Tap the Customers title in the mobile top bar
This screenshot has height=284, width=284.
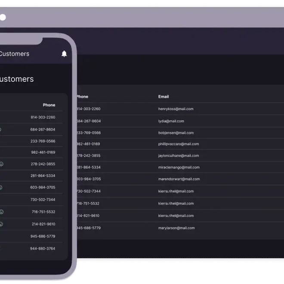coord(14,54)
